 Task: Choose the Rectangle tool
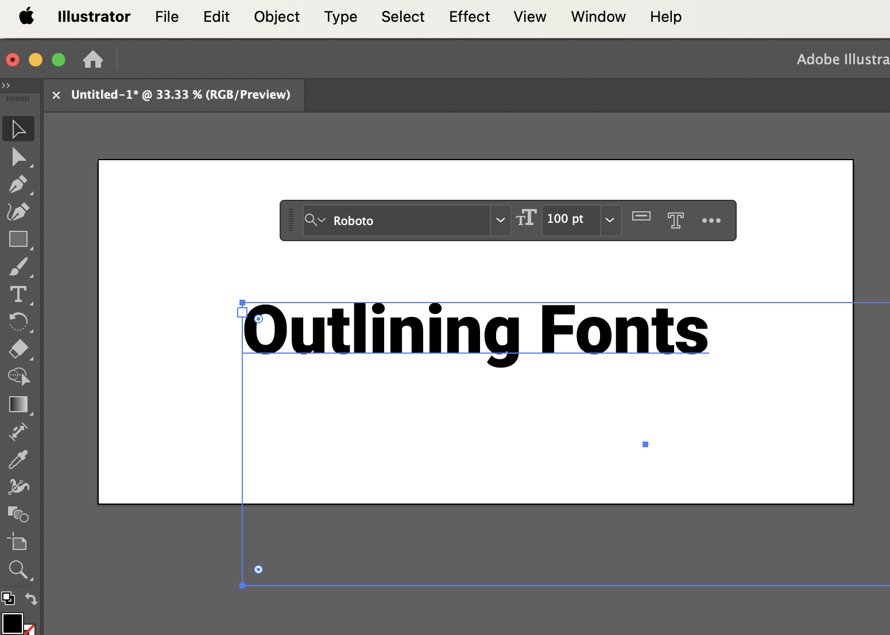18,239
